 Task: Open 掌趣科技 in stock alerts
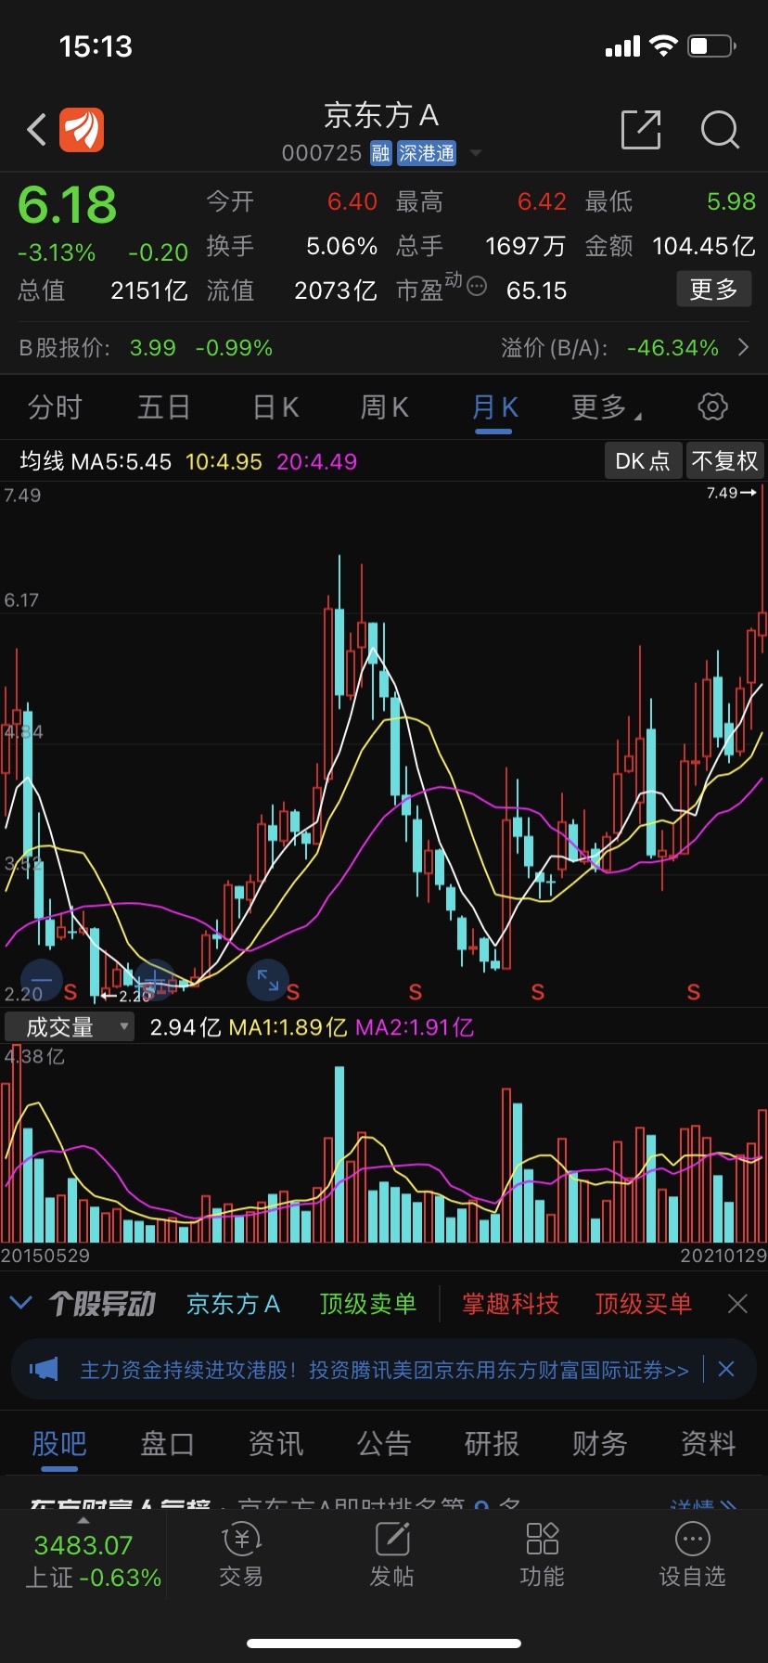coord(511,1304)
